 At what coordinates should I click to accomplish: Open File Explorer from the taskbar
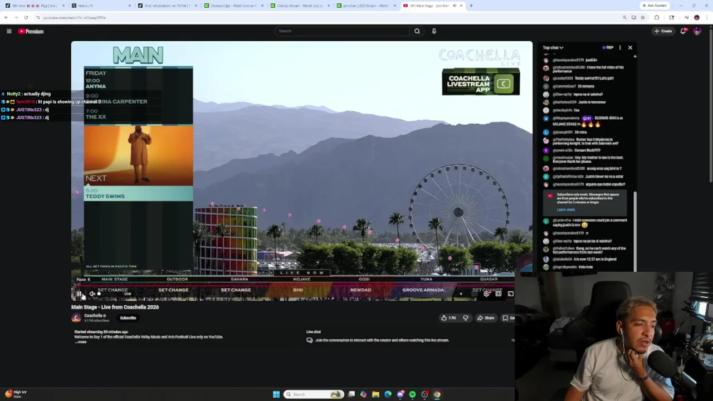point(375,394)
